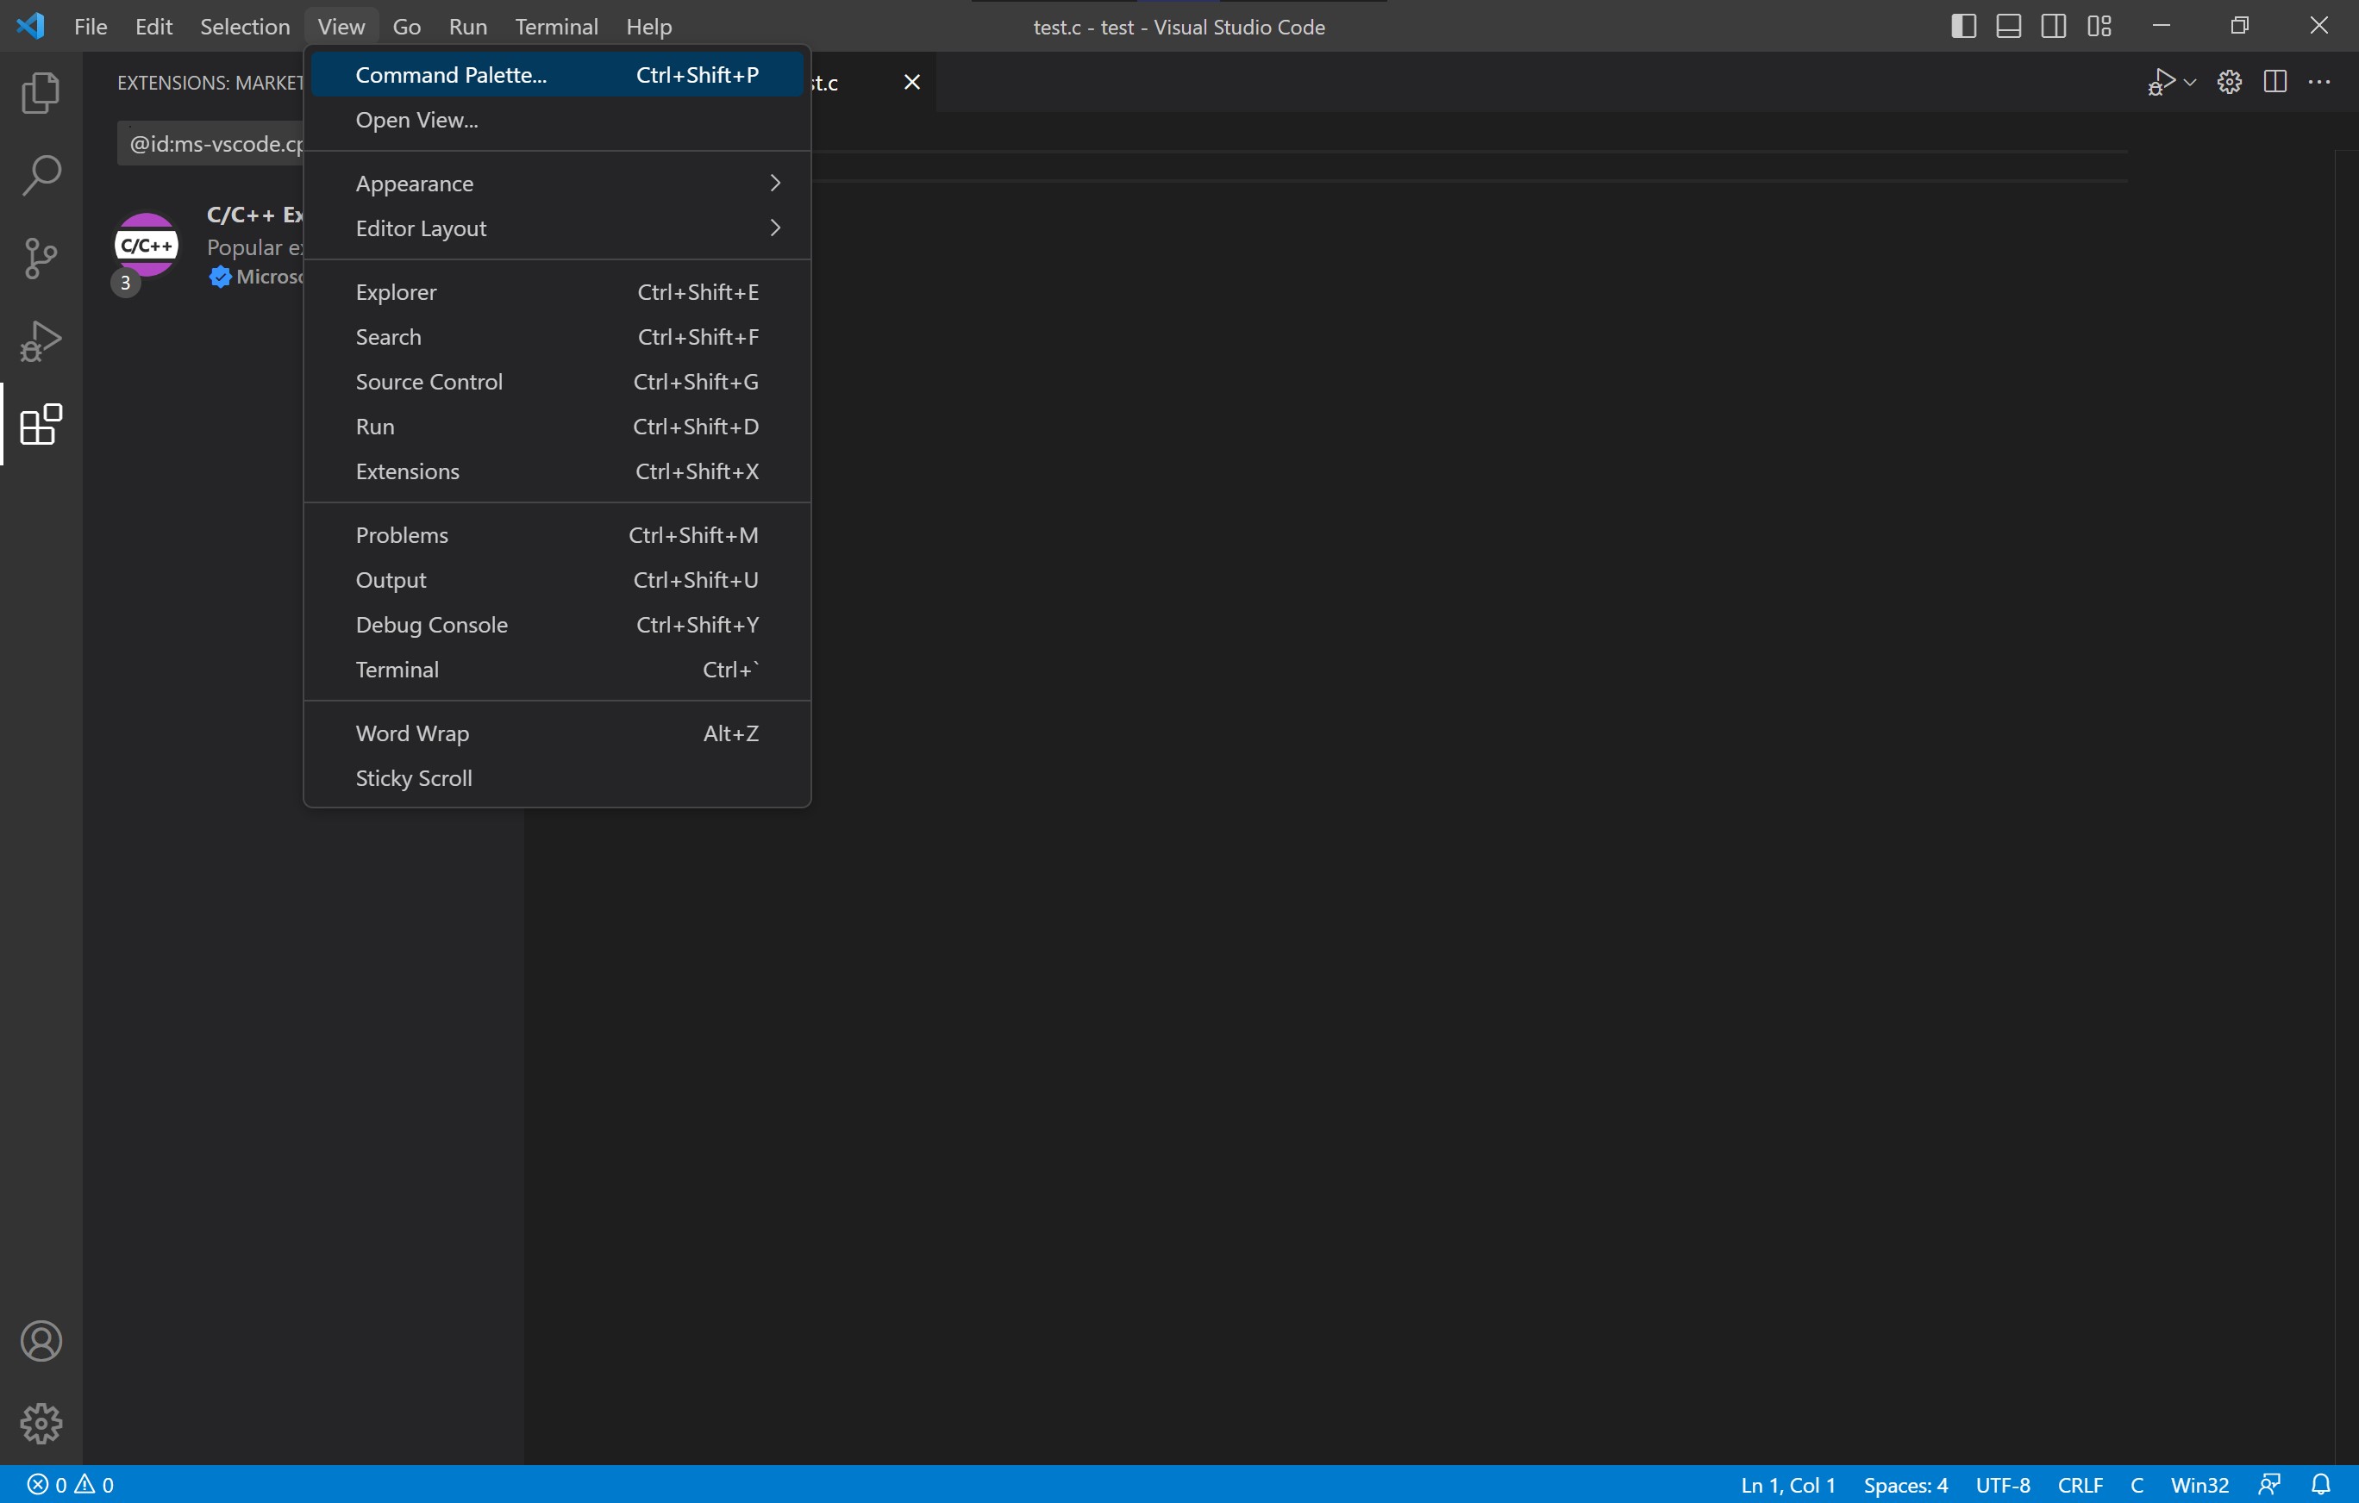
Task: Open the Help menu
Action: coord(648,27)
